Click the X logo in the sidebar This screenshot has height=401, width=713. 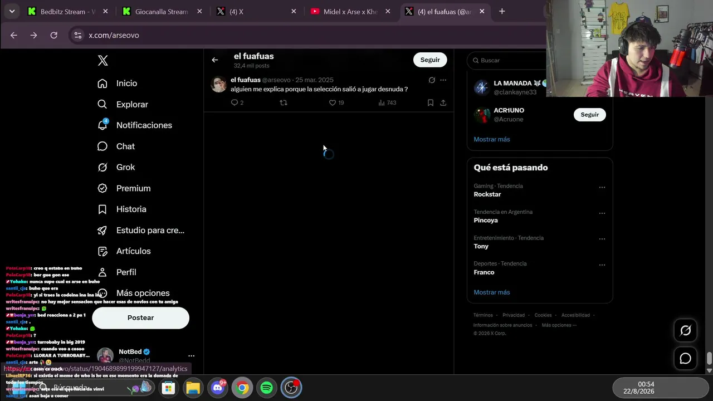102,61
